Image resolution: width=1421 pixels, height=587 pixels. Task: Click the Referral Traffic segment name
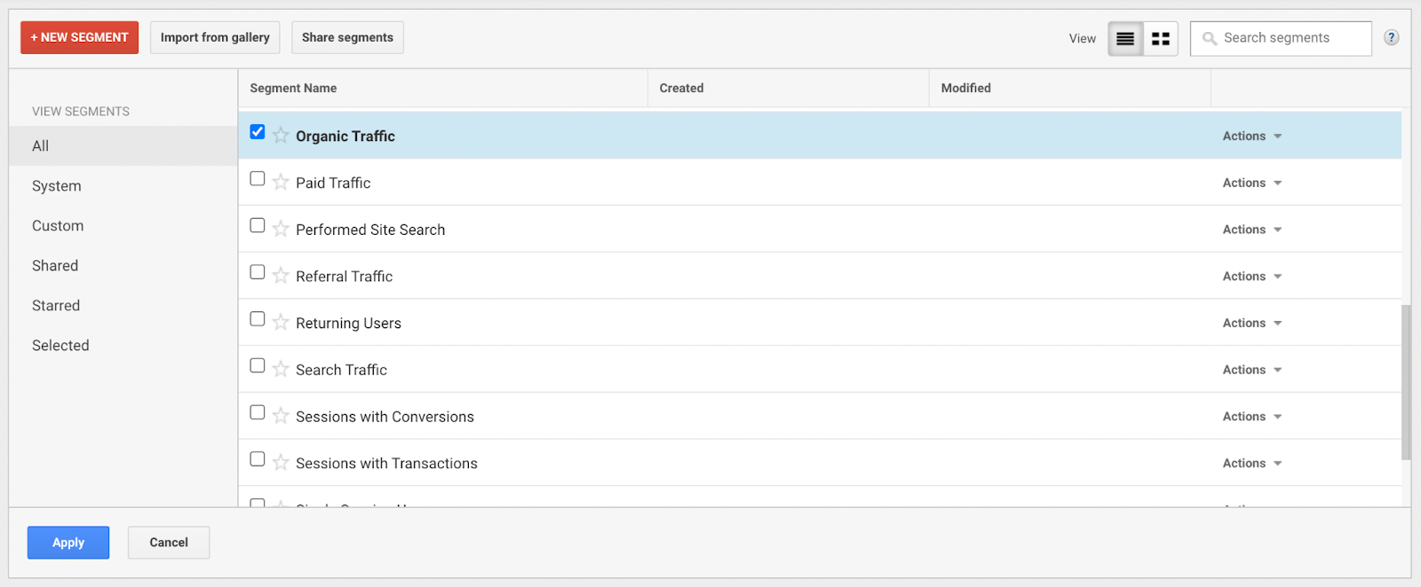pos(345,277)
